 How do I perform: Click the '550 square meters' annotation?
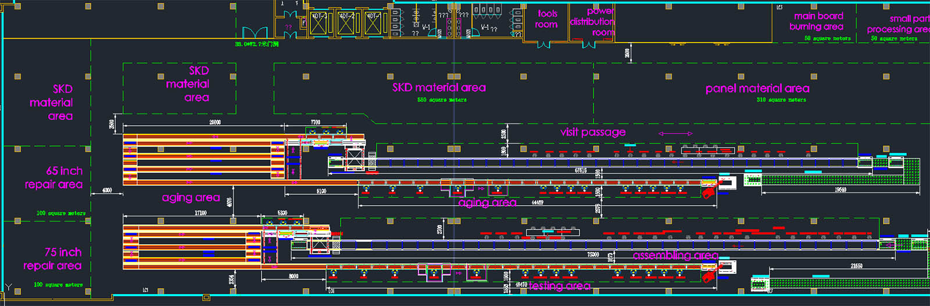tap(442, 100)
